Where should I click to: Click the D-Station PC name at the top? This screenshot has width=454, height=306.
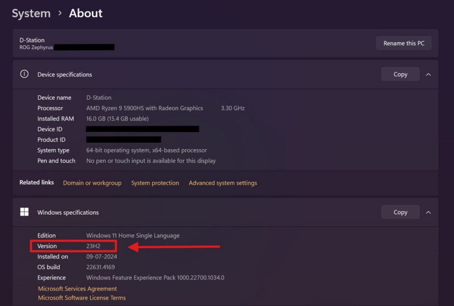coord(32,40)
